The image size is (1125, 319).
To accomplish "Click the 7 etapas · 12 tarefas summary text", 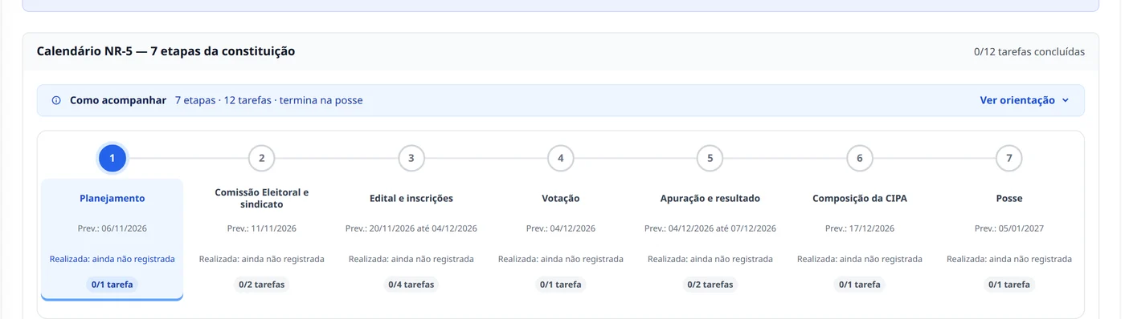I will [269, 101].
